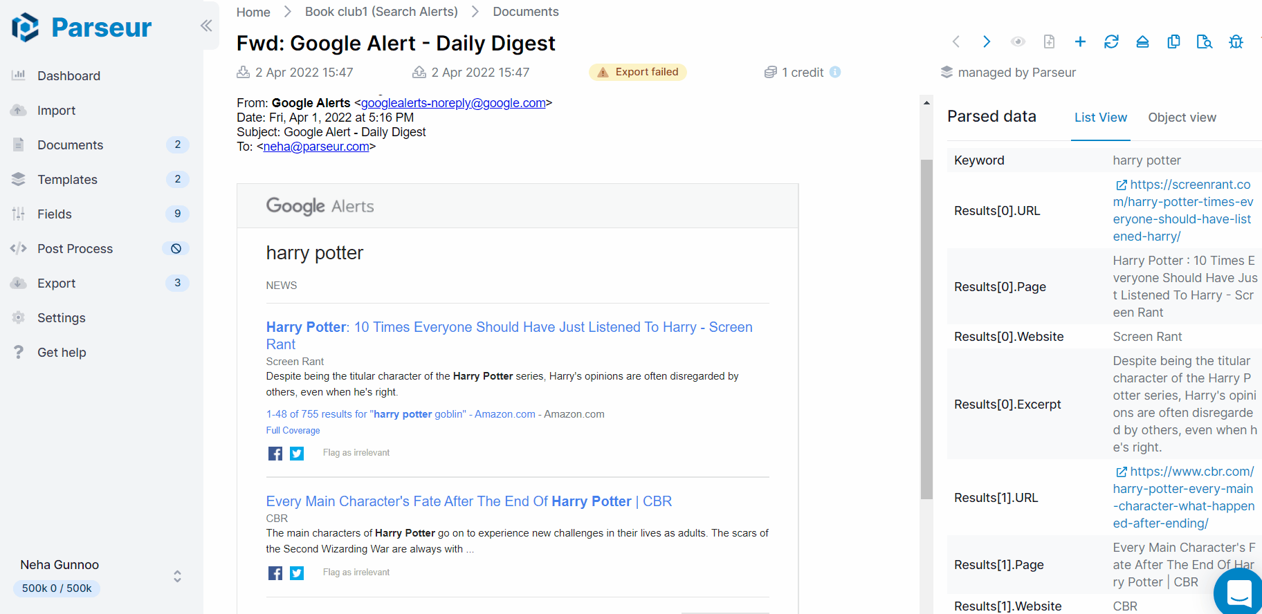Go to next document arrow
This screenshot has width=1262, height=614.
(987, 42)
